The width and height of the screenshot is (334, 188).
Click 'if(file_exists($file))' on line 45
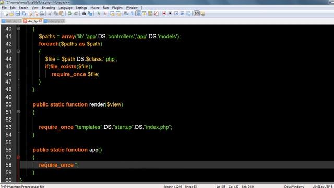68,66
